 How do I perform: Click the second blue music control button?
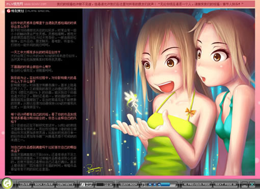tap(154, 184)
